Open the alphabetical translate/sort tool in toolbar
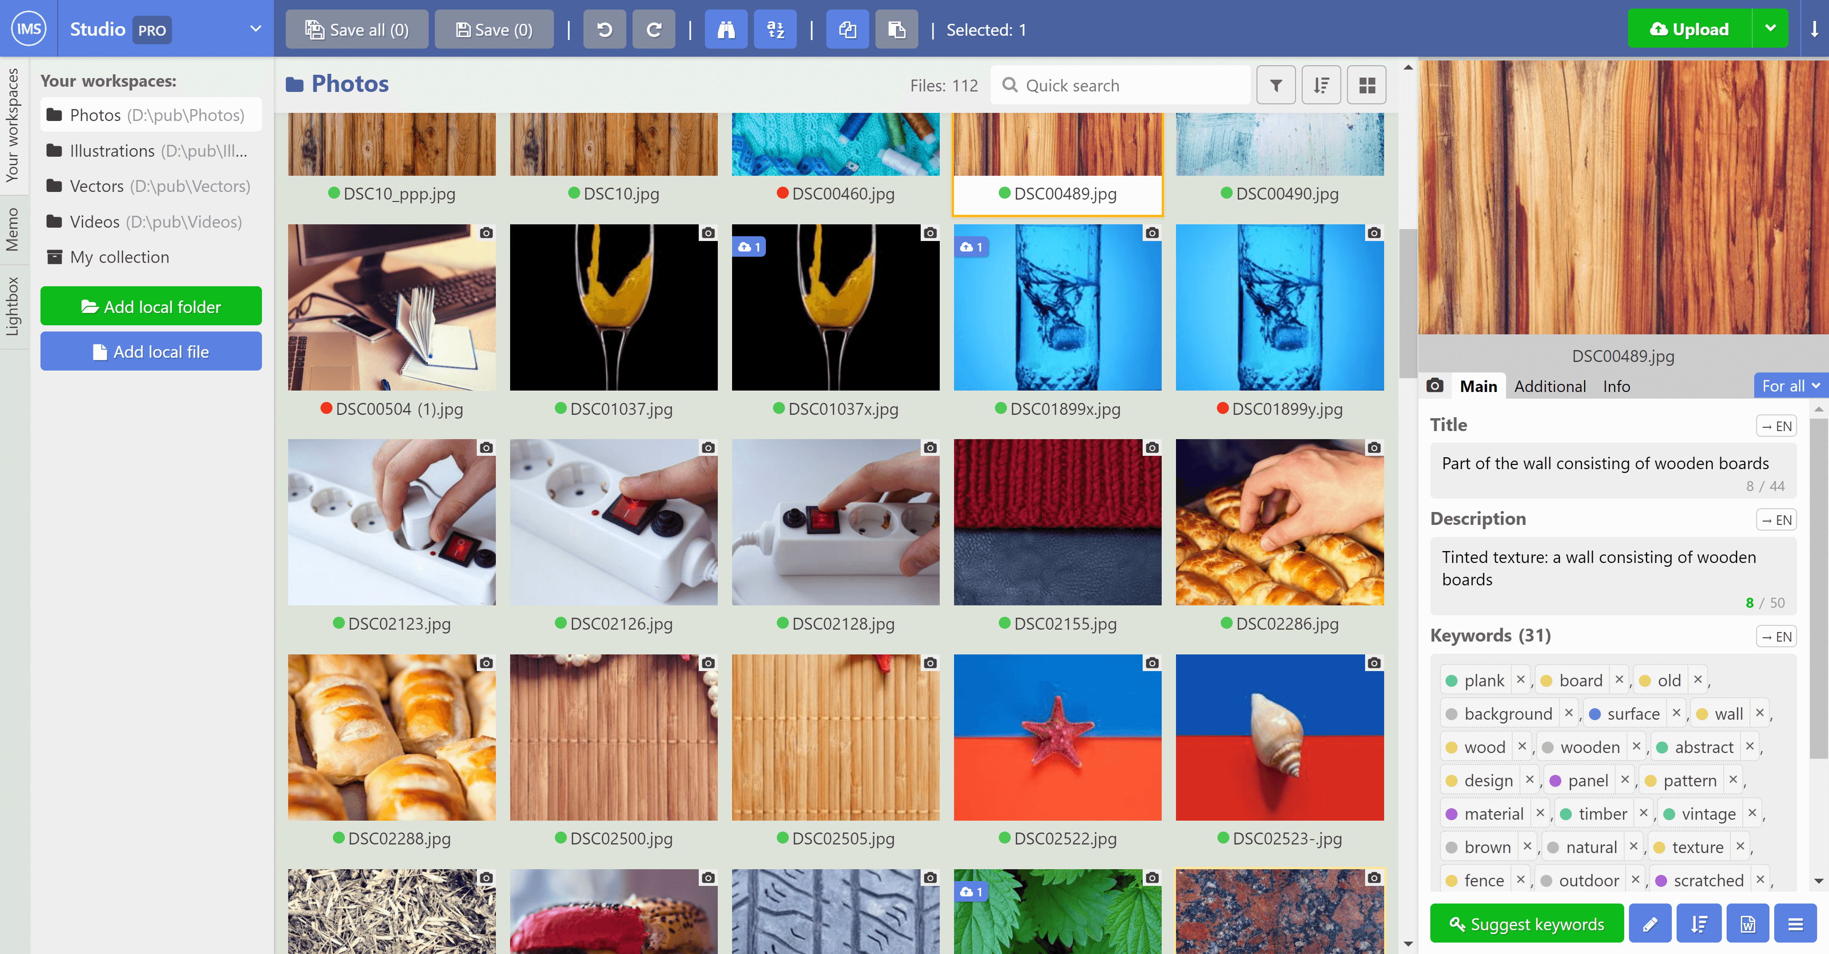Viewport: 1829px width, 954px height. tap(775, 29)
